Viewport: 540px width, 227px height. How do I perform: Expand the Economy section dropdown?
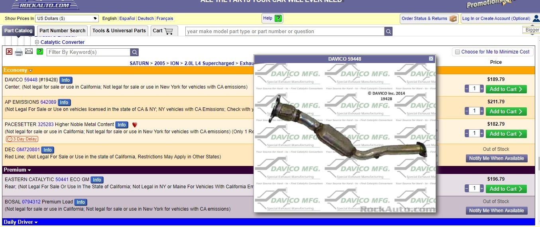click(30, 71)
